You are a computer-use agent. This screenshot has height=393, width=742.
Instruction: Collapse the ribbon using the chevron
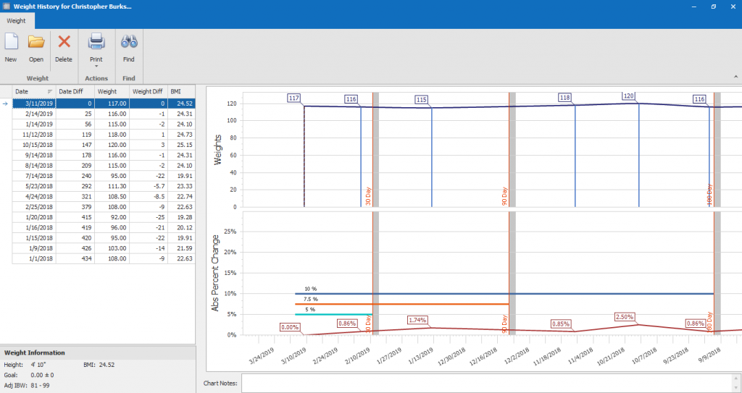pos(735,77)
